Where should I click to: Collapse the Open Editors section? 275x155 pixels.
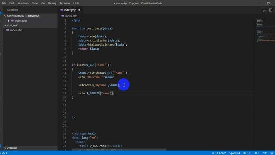(5, 16)
